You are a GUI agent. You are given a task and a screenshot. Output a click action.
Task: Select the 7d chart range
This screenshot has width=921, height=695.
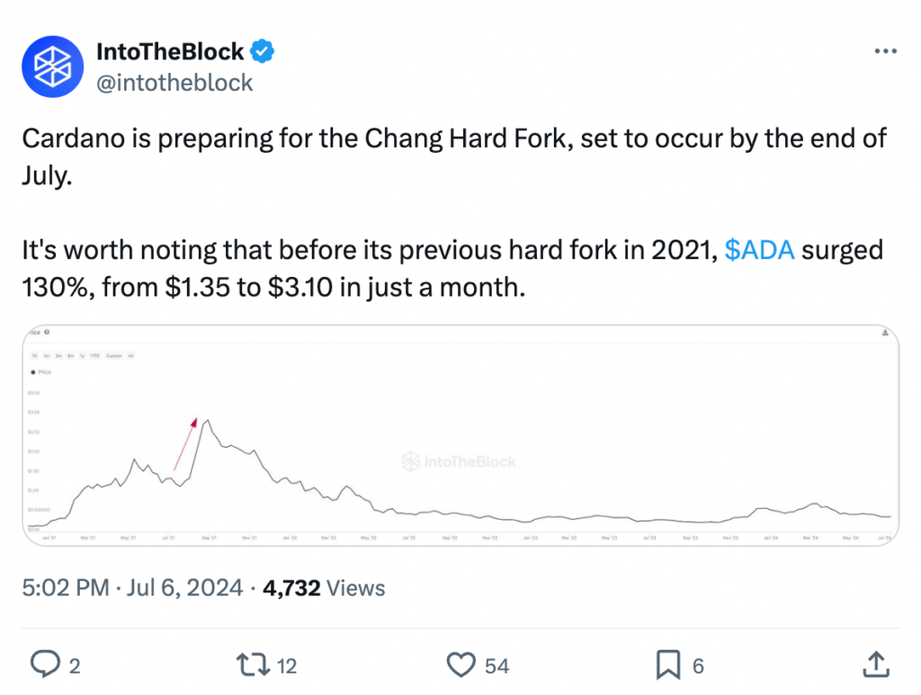click(x=35, y=356)
